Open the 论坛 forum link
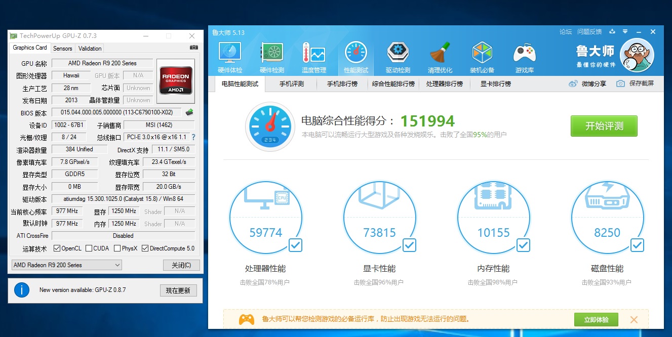 click(566, 32)
